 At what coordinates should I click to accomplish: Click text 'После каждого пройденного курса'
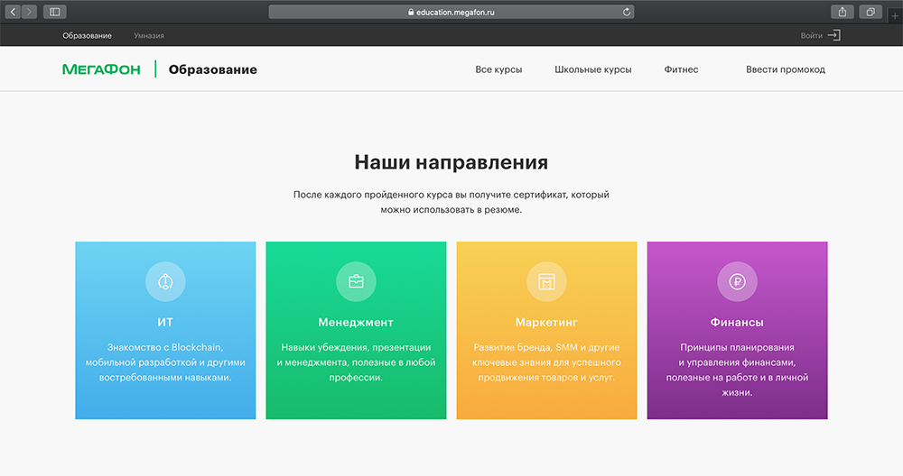tap(373, 195)
